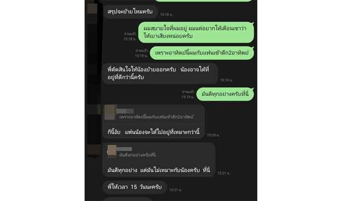Click the small avatar inside the second quoted reply
Viewport: 358px width, 201px height.
click(x=112, y=150)
